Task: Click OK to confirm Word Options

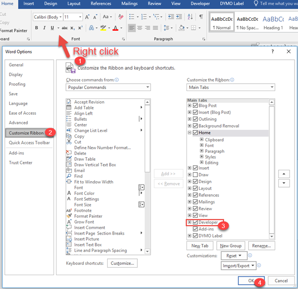Action: point(251,281)
